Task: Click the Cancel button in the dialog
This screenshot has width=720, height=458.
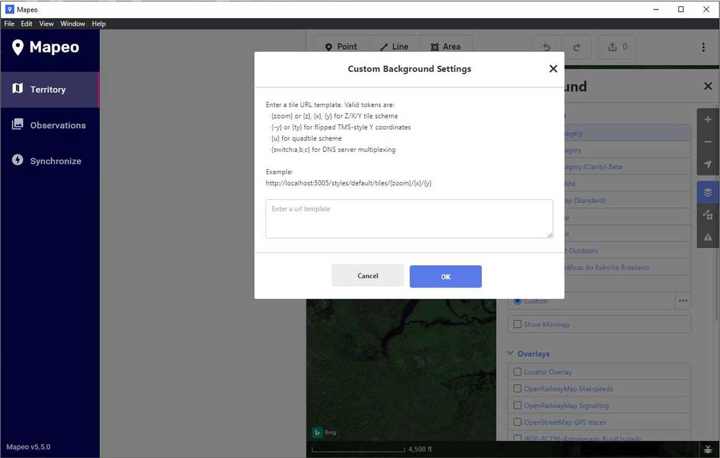Action: 368,275
